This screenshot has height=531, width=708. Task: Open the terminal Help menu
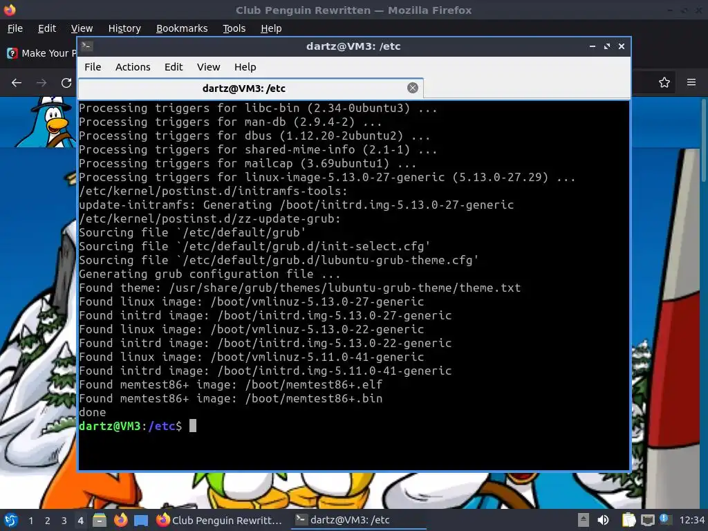click(245, 67)
